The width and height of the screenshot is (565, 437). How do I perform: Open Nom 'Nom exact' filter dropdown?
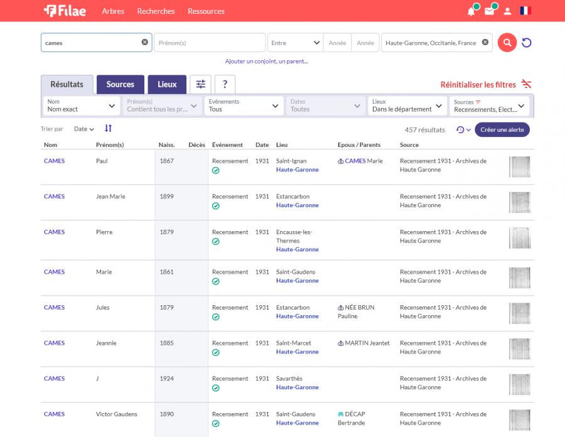(82, 105)
